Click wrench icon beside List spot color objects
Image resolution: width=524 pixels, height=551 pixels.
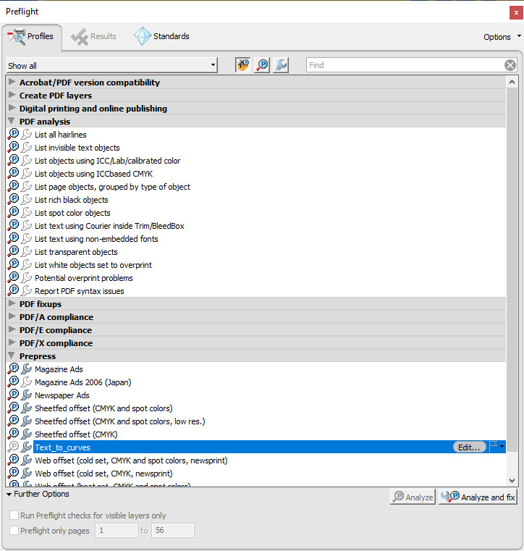26,213
